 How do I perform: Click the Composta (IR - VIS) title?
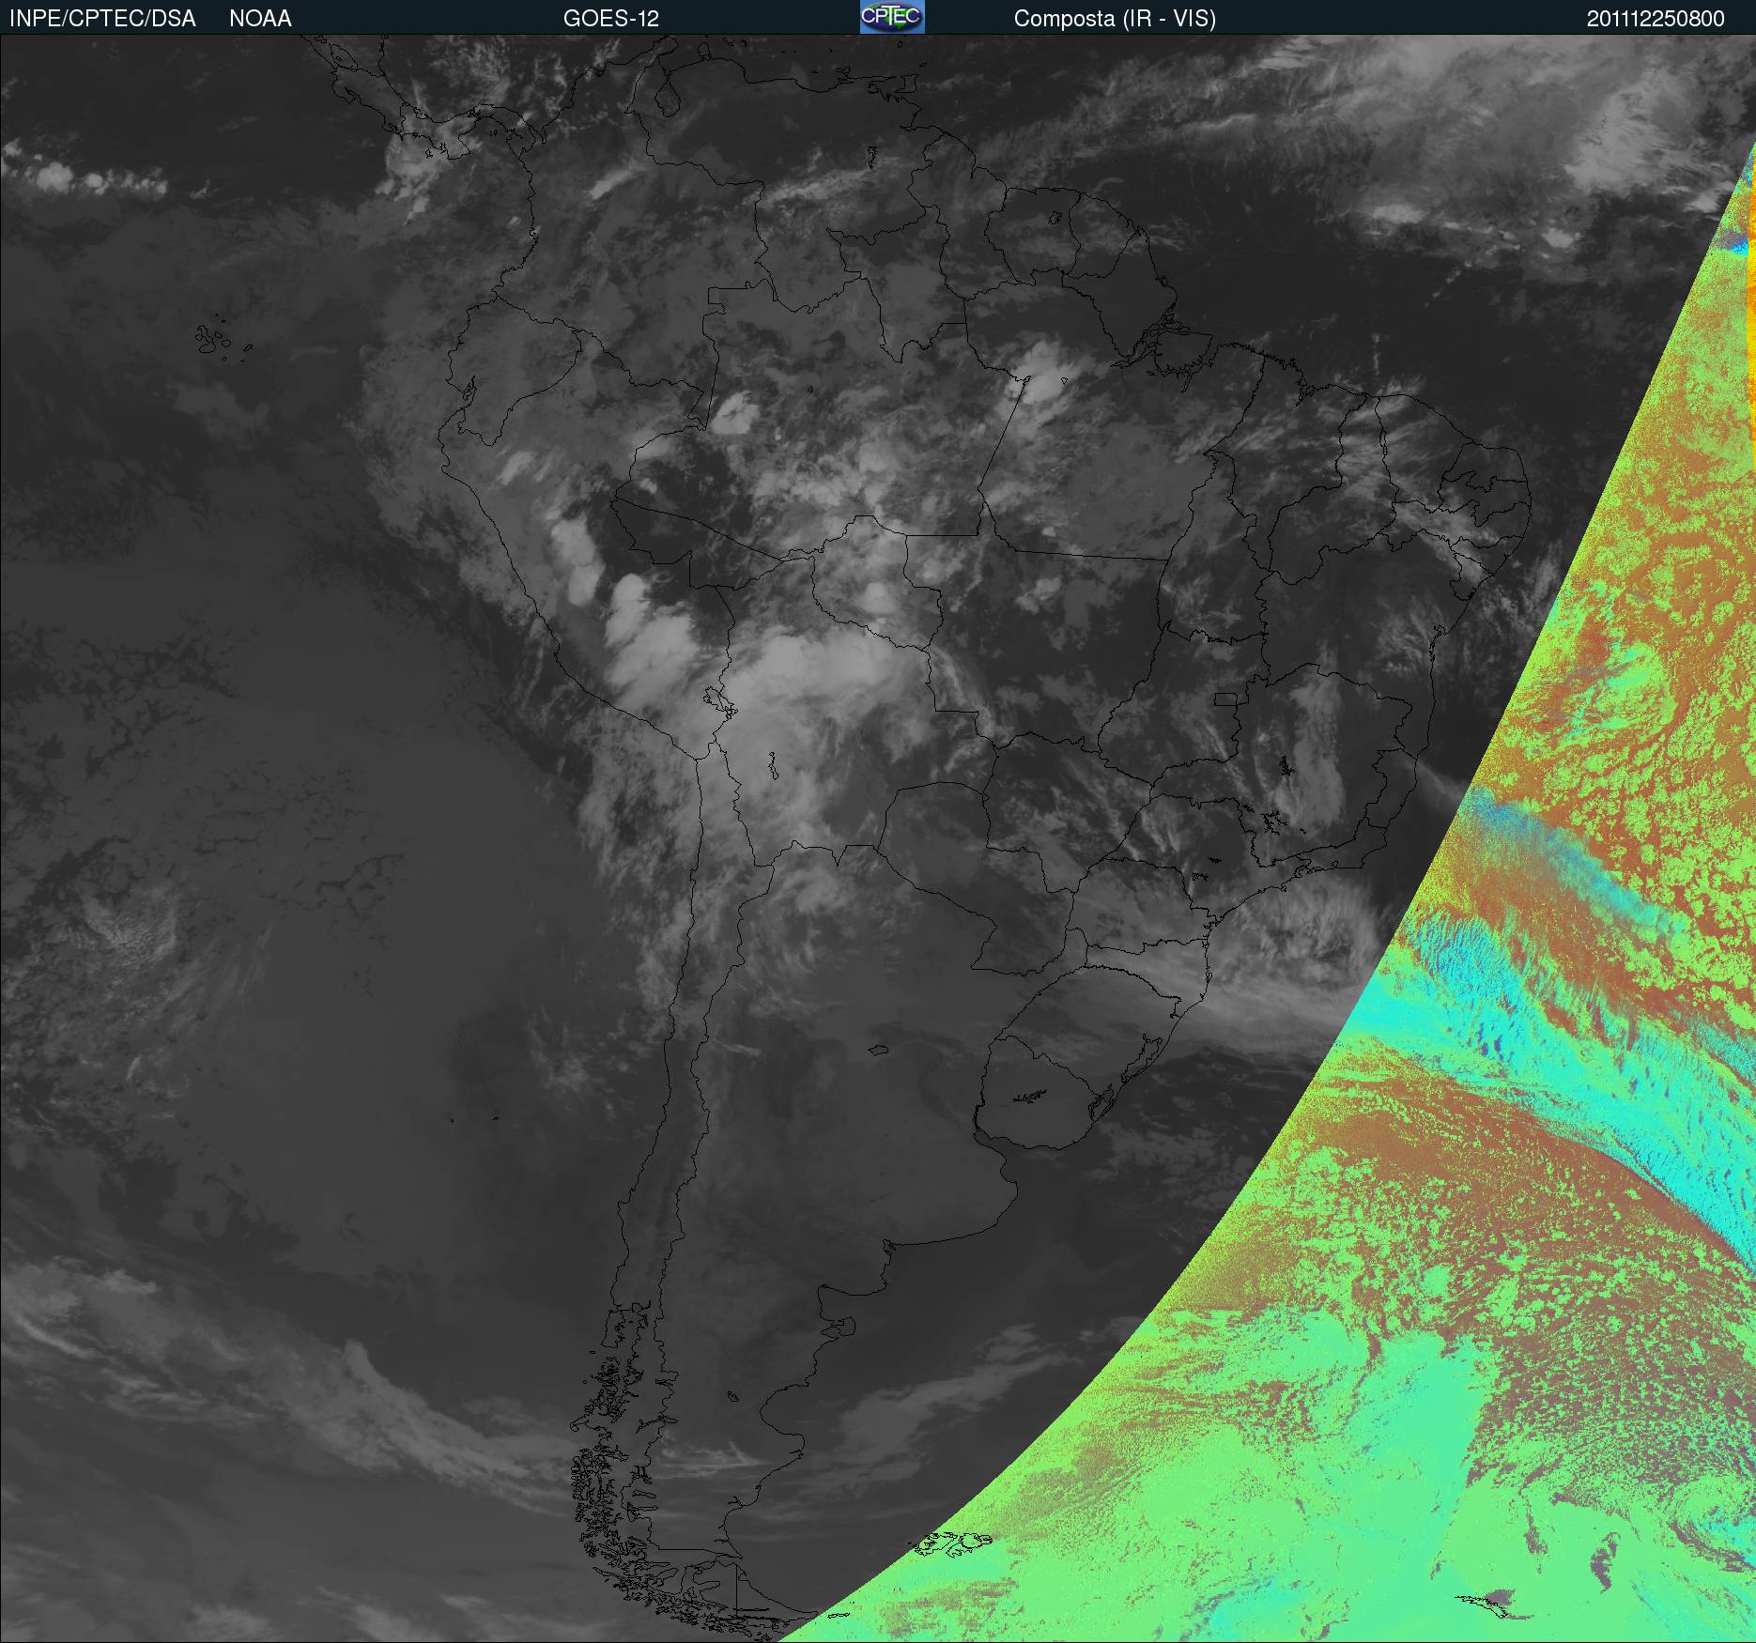coord(1115,19)
